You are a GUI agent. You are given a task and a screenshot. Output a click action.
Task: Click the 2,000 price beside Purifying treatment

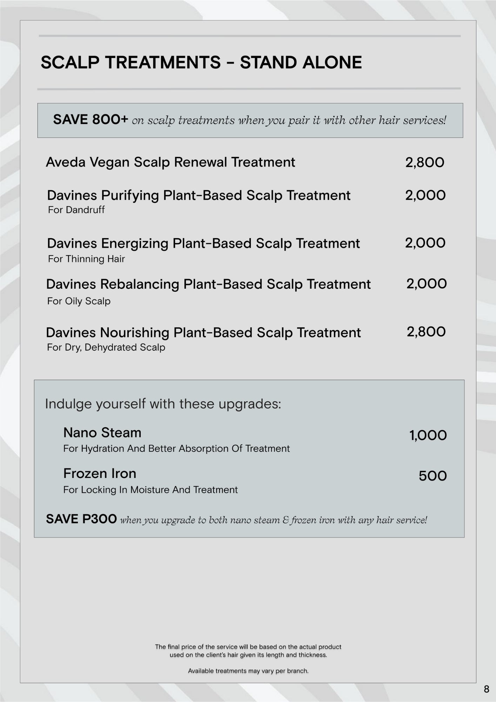[425, 196]
